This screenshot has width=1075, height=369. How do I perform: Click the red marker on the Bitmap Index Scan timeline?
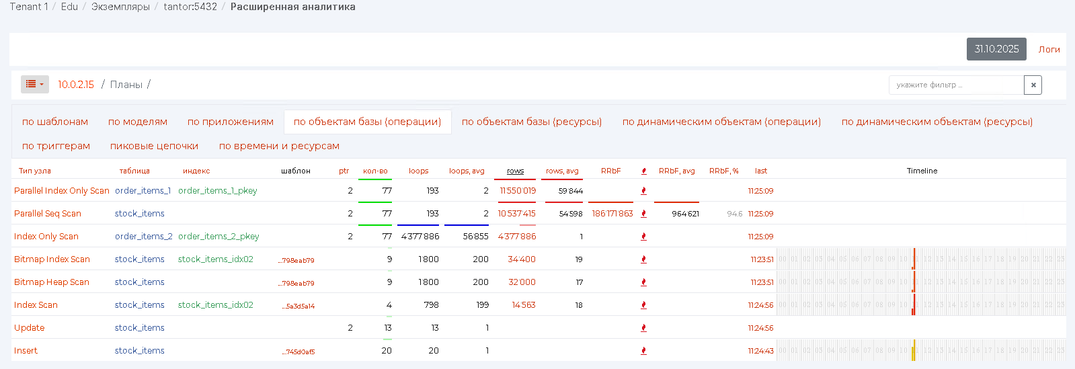(914, 259)
